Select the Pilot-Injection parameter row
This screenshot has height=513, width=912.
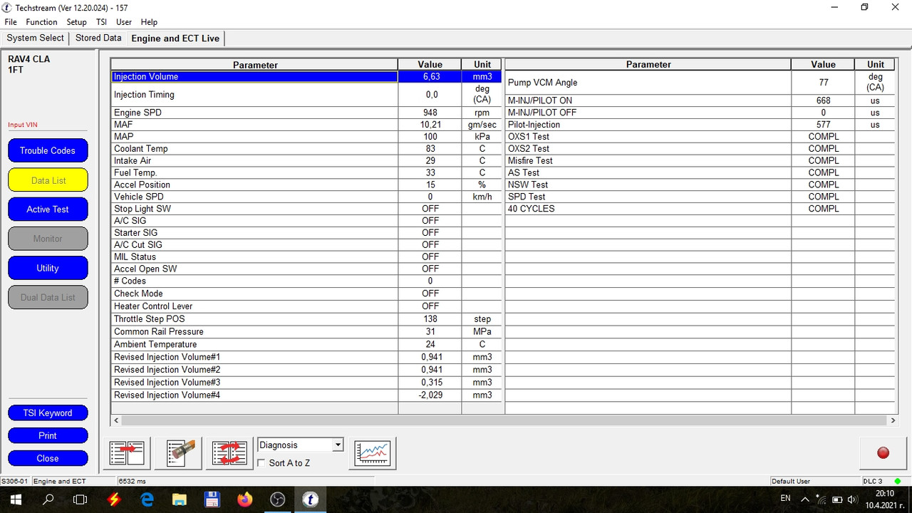click(700, 125)
